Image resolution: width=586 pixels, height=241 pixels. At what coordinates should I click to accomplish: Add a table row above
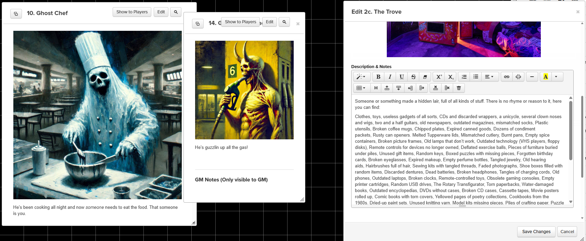387,88
